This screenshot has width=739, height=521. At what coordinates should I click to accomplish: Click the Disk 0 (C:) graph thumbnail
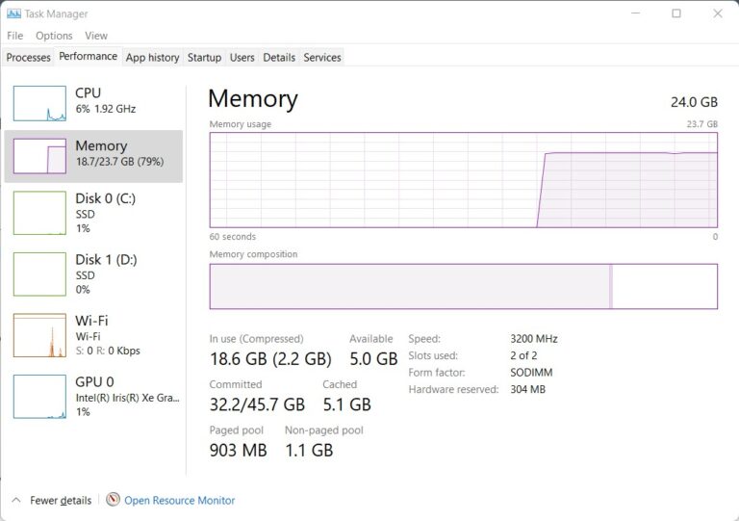click(39, 213)
